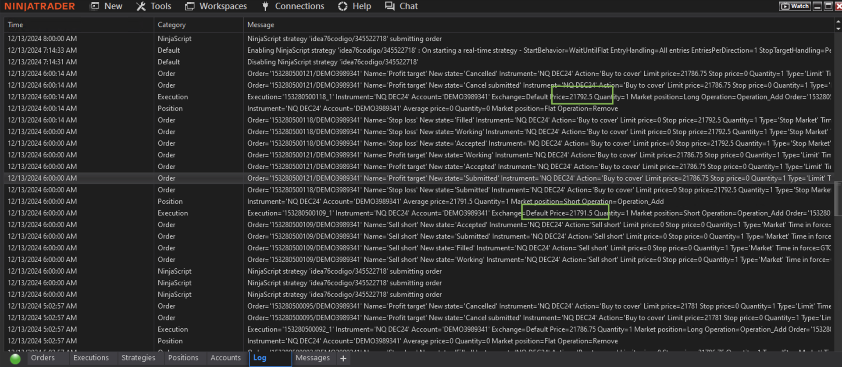The width and height of the screenshot is (842, 367).
Task: Click the 12/13/2024 7:14:31 AM time cell
Action: tap(42, 62)
